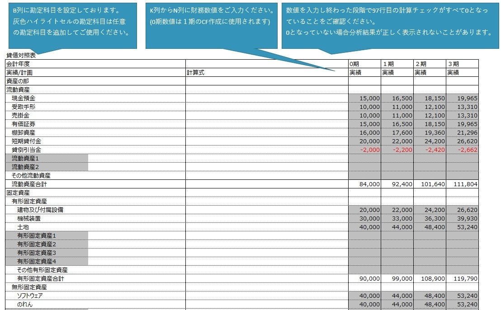The height and width of the screenshot is (310, 501).
Task: Select のれん 3期 value 53,240
Action: pos(462,305)
